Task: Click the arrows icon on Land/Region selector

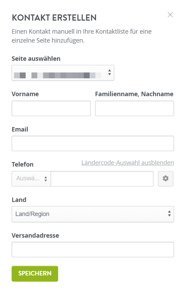Action: tap(169, 214)
